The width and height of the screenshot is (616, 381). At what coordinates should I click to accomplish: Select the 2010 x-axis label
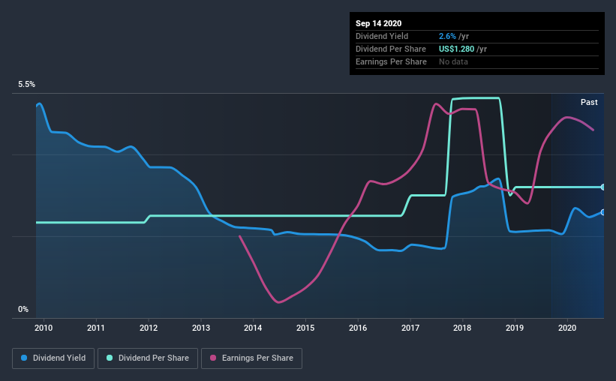coord(44,328)
